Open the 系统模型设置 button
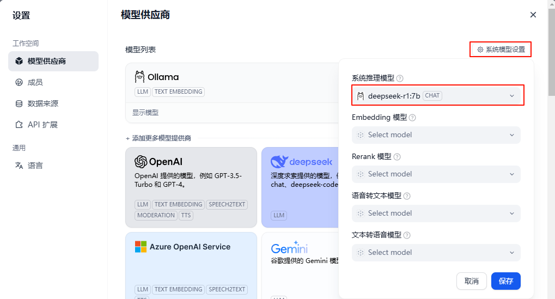 click(x=501, y=50)
